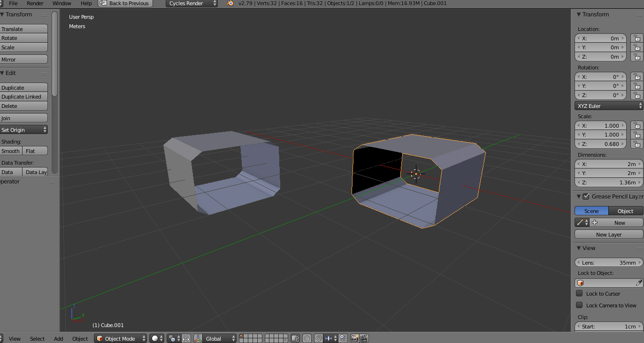Uncheck the Grease Pencil Layers checkbox
The height and width of the screenshot is (343, 644).
(x=585, y=196)
